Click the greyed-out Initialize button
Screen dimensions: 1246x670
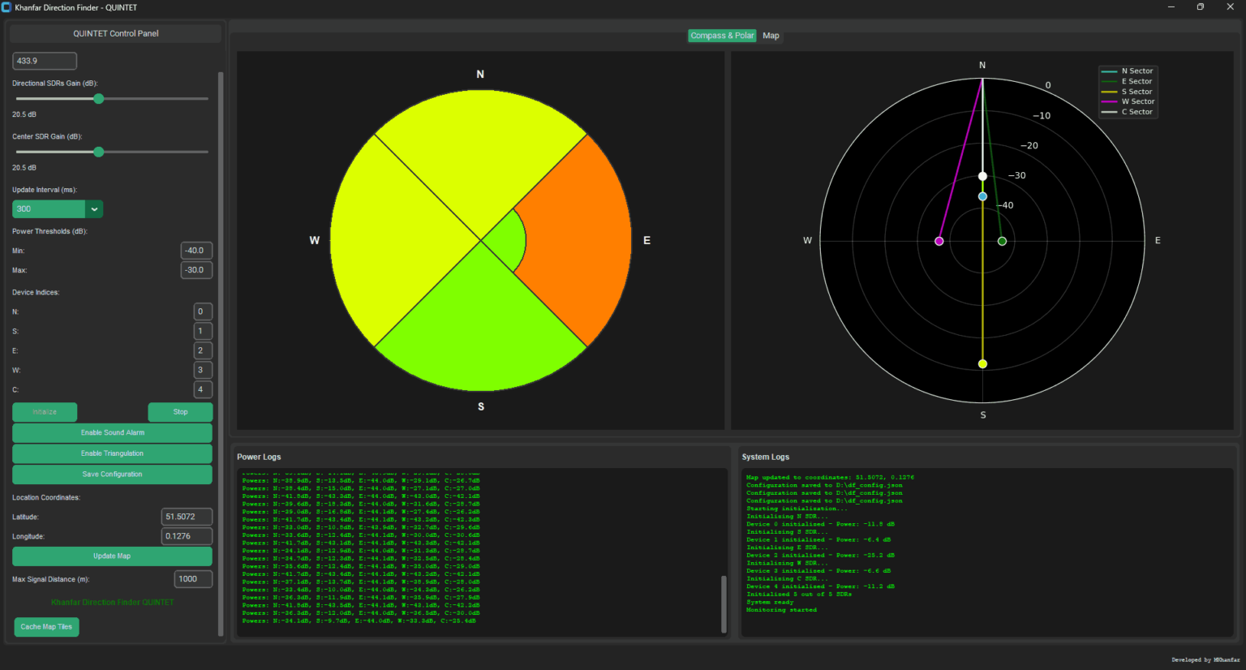[x=45, y=412]
